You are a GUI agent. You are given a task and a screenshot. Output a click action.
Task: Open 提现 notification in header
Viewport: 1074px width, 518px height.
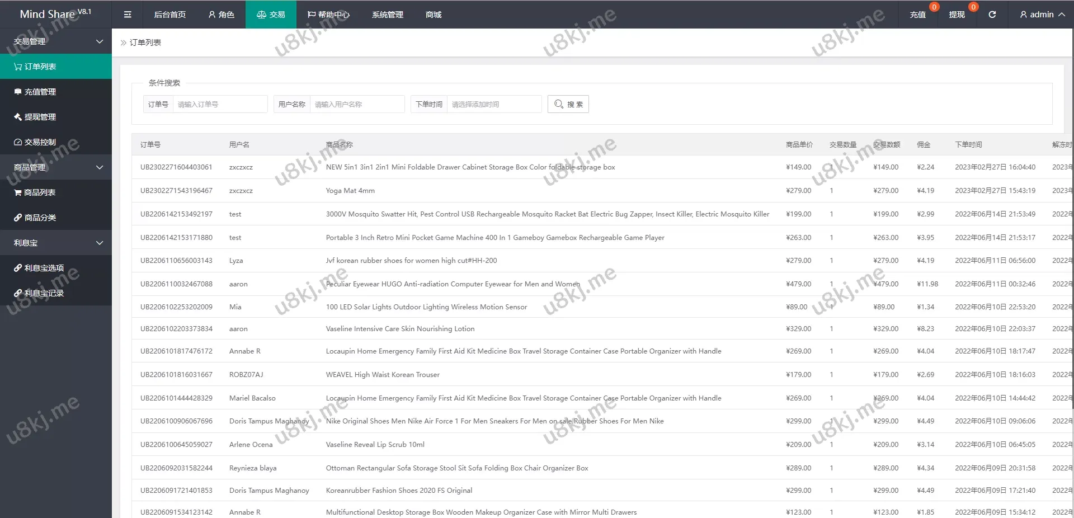[x=957, y=15]
